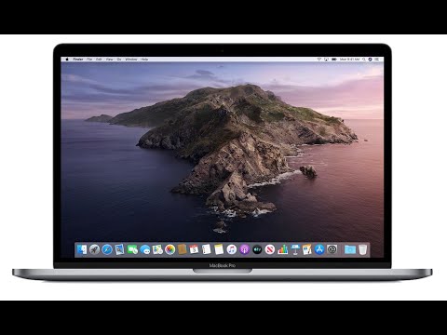The width and height of the screenshot is (447, 335).
Task: Open FaceTime green icon in Dock
Action: tap(132, 249)
